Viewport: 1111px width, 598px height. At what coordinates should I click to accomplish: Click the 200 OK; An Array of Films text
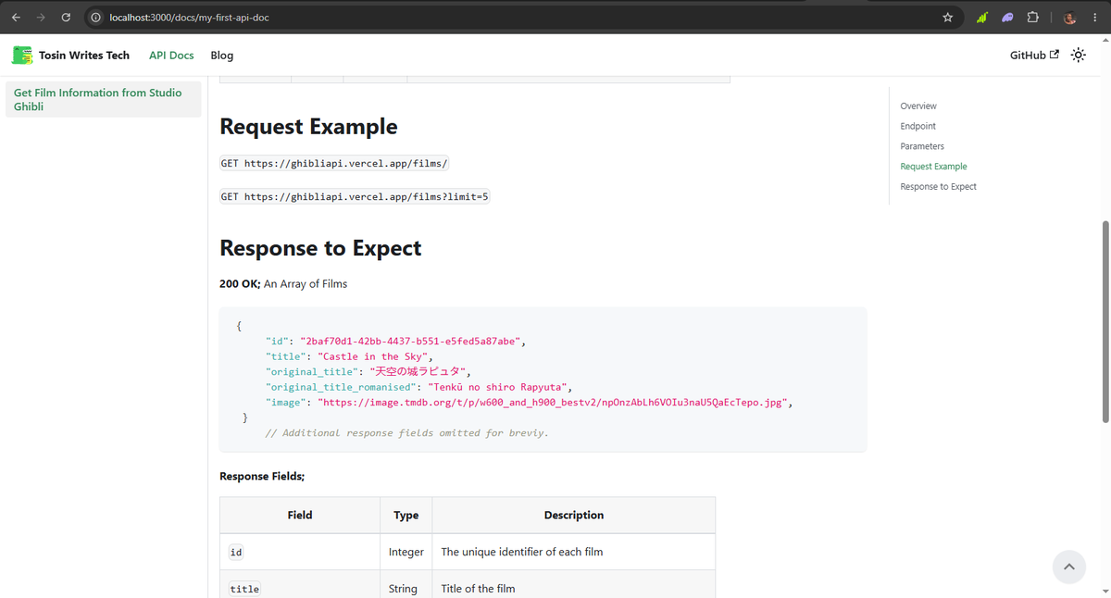(x=283, y=284)
